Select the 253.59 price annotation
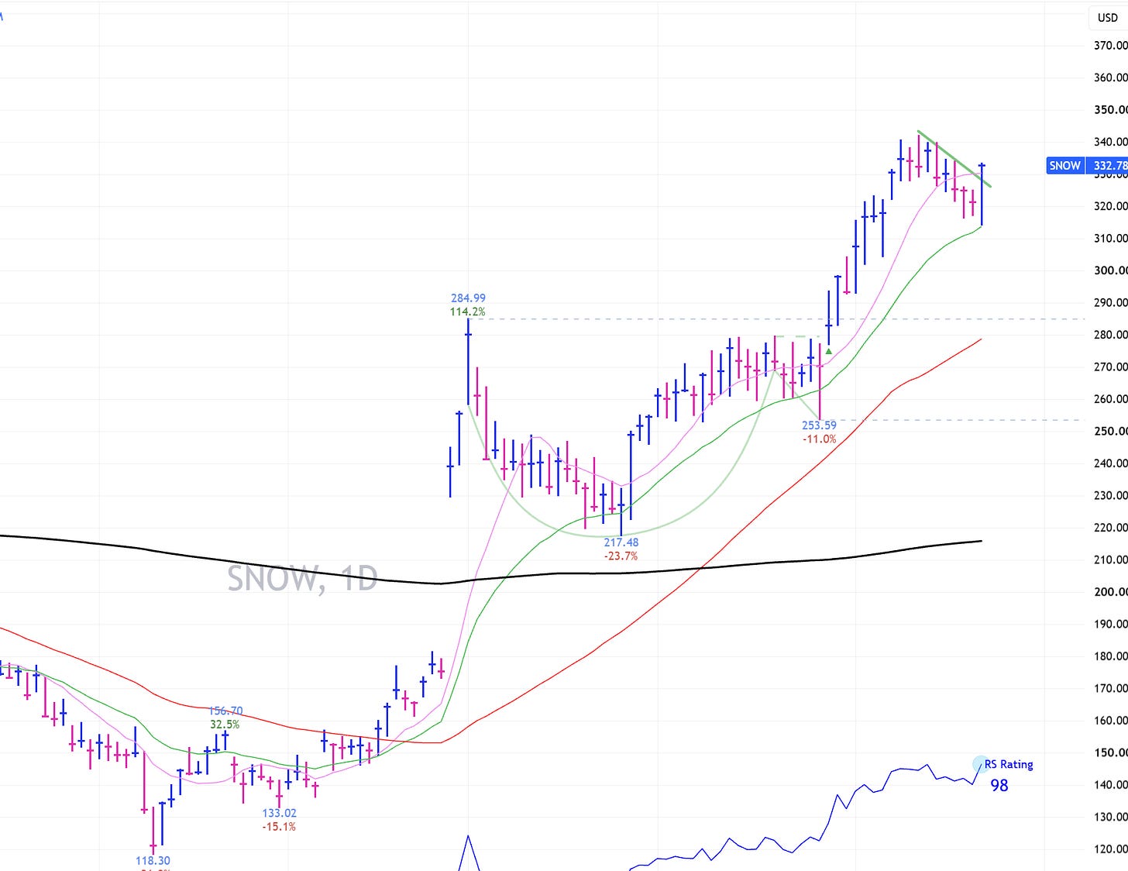 tap(819, 425)
